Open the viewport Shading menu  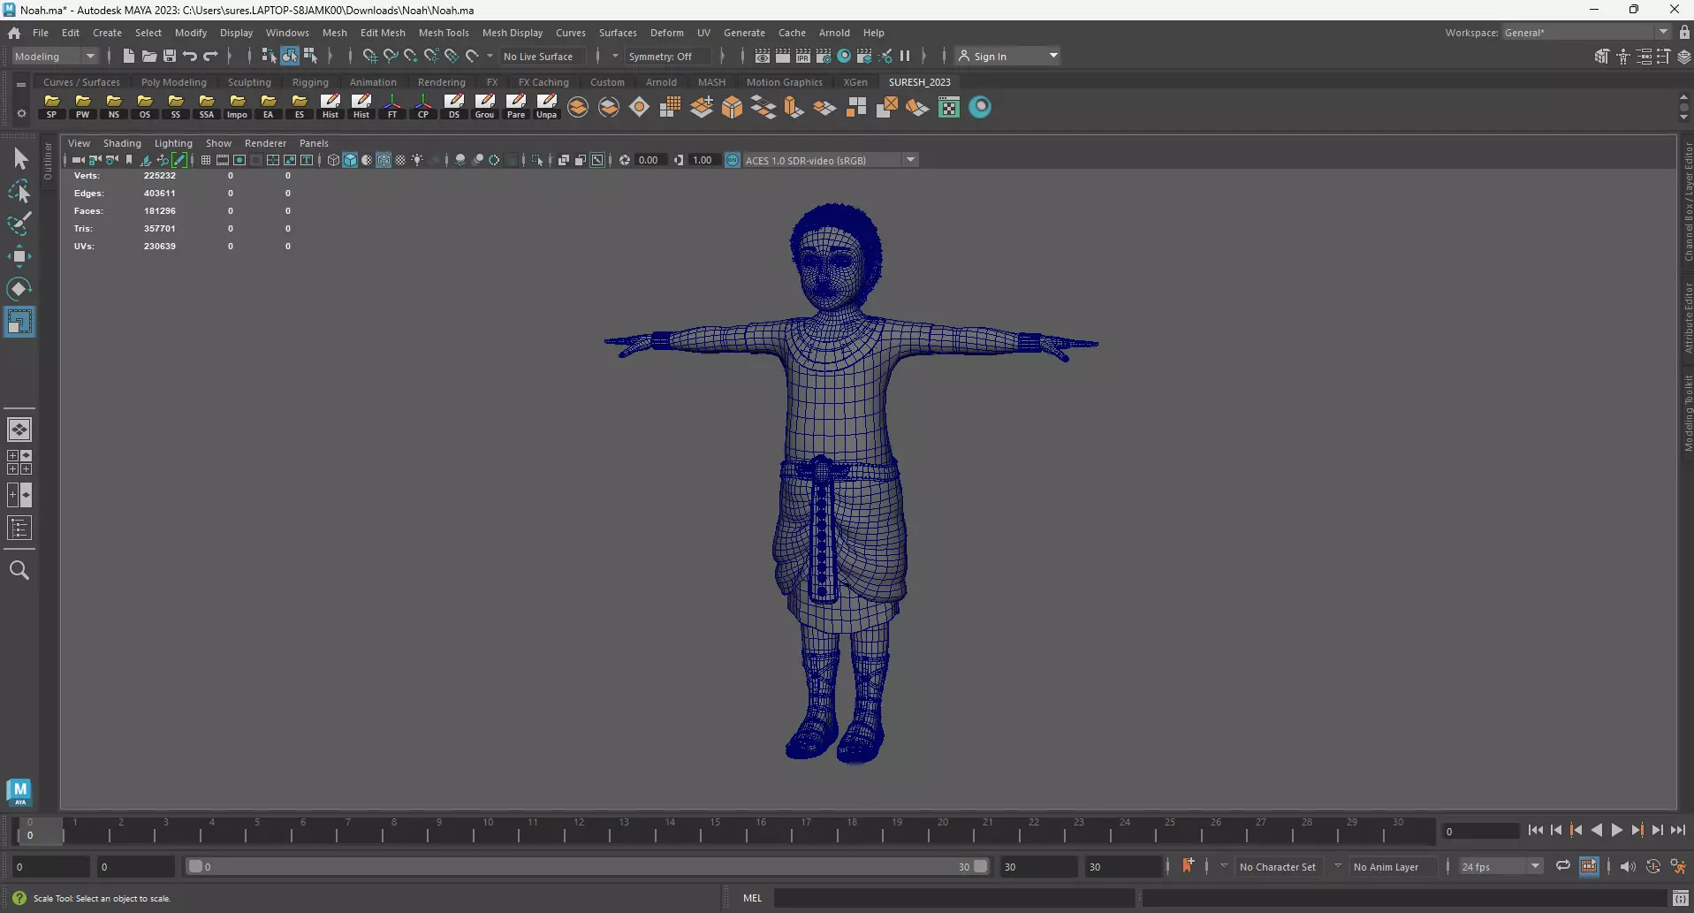tap(122, 143)
